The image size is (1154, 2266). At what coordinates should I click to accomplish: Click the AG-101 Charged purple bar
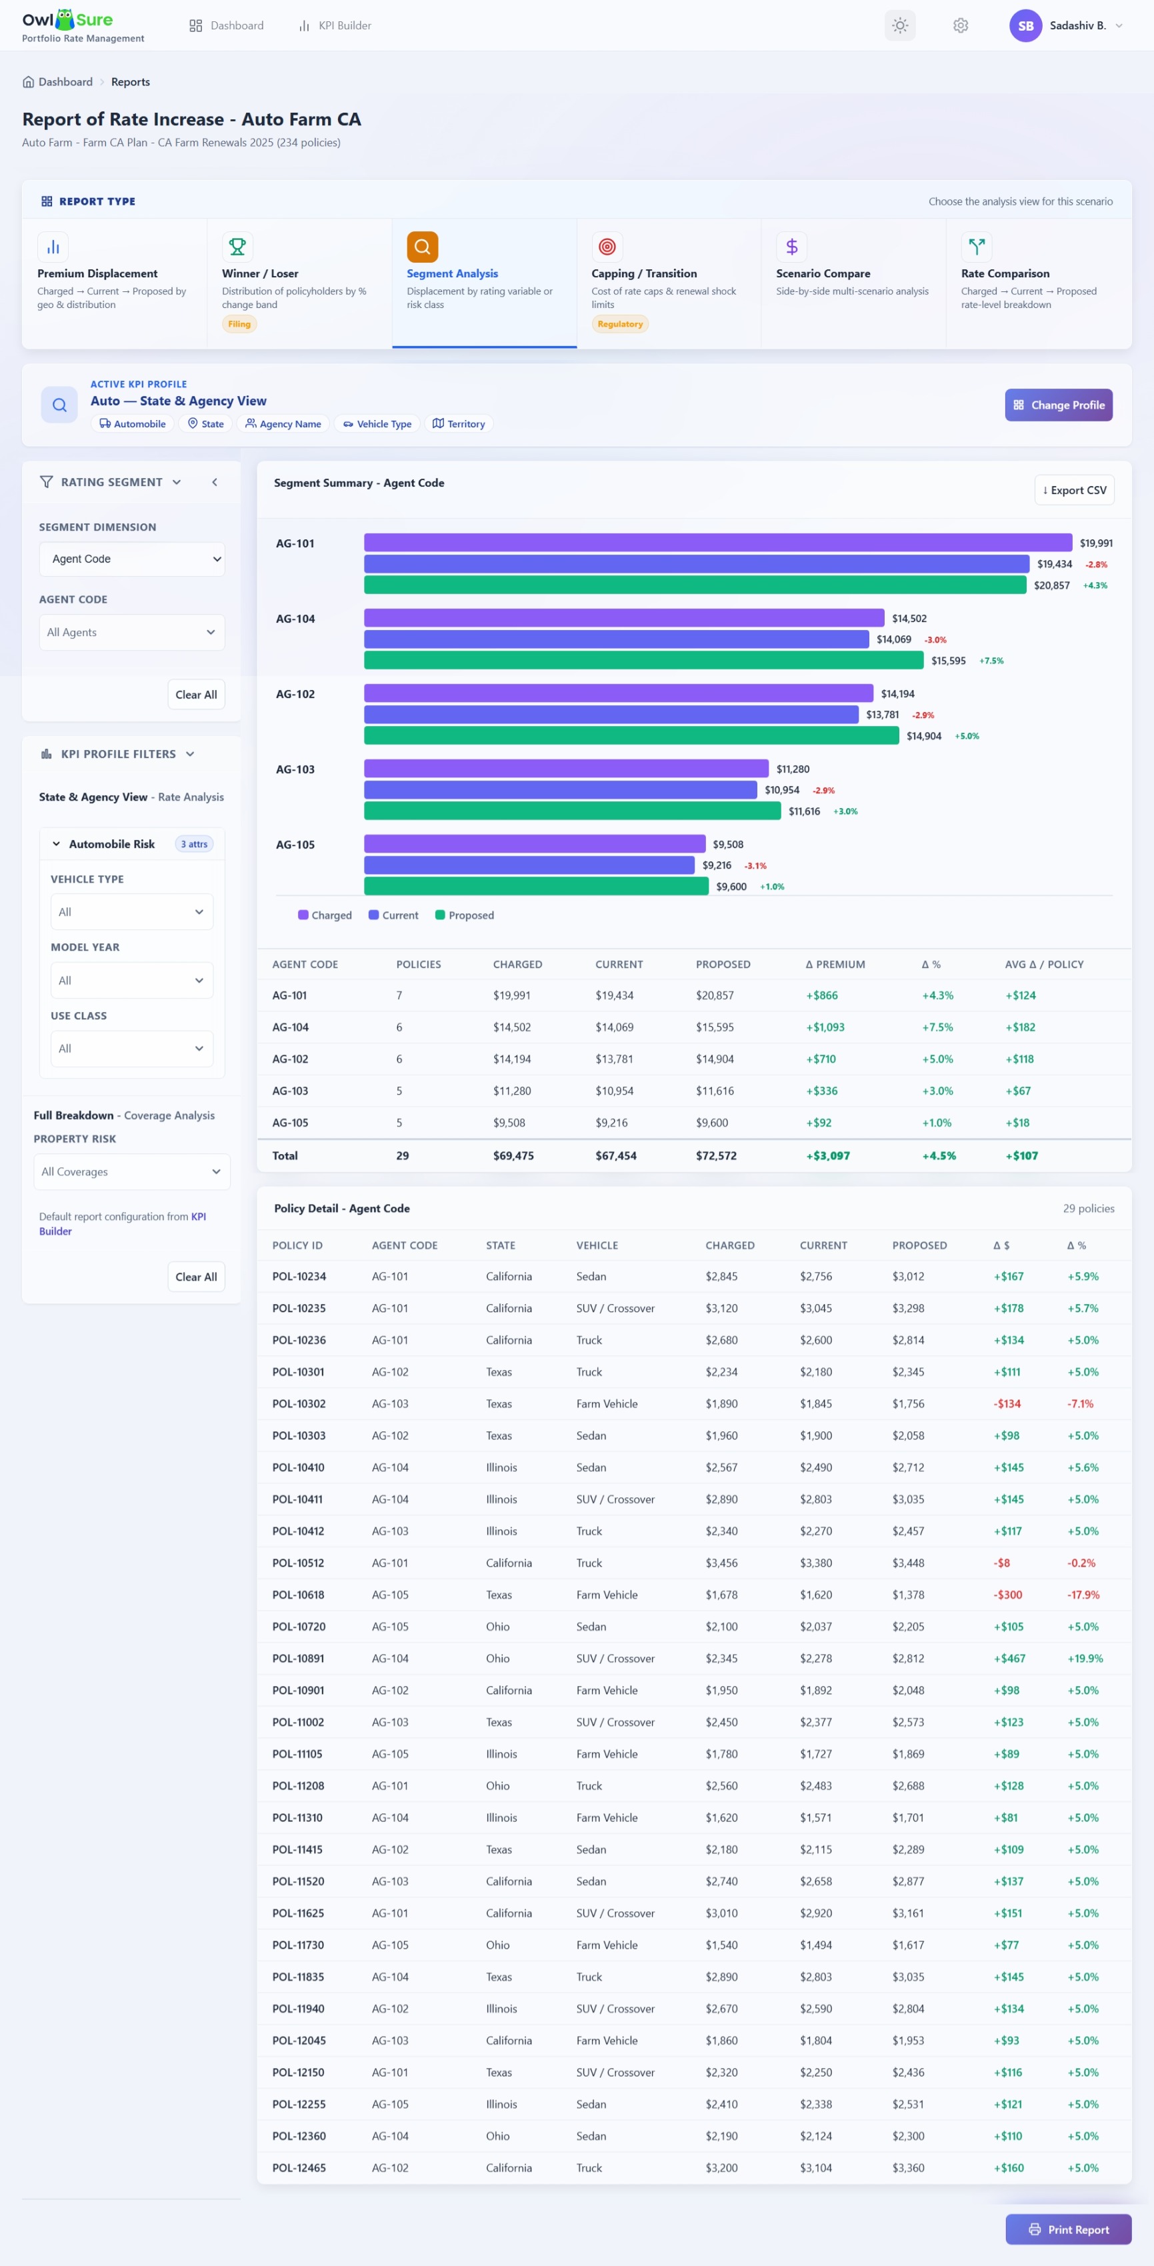coord(718,543)
